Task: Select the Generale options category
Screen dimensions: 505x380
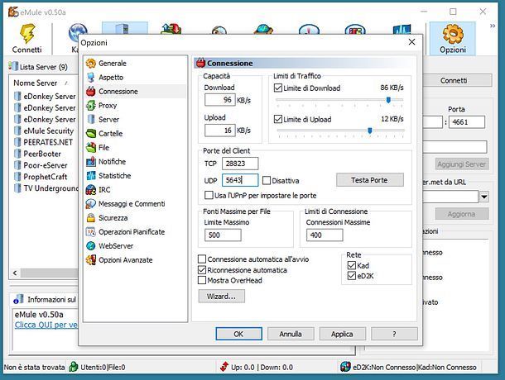Action: (x=112, y=63)
